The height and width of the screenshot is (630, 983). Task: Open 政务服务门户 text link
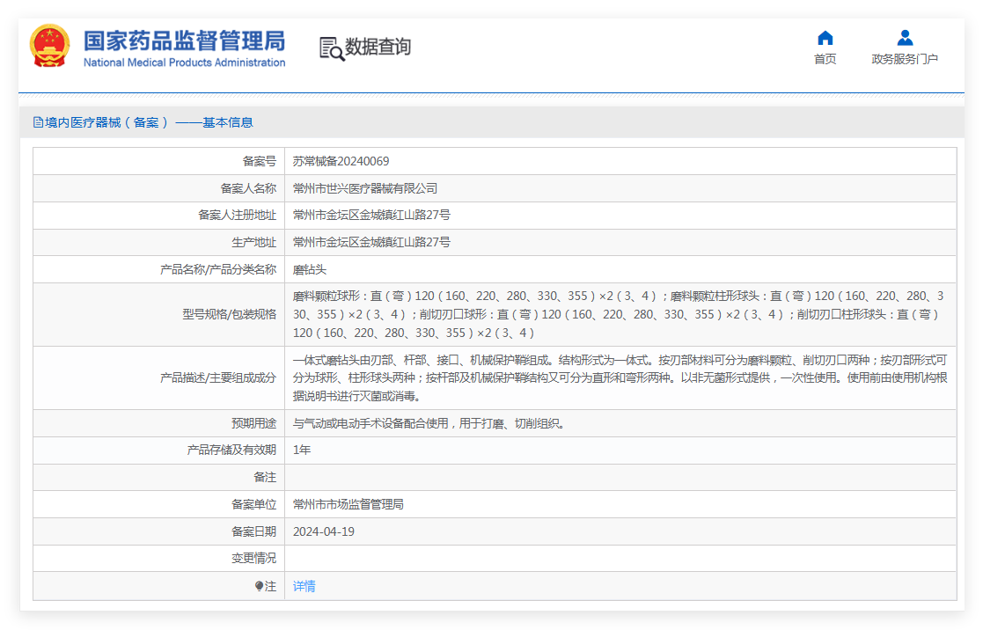coord(905,59)
